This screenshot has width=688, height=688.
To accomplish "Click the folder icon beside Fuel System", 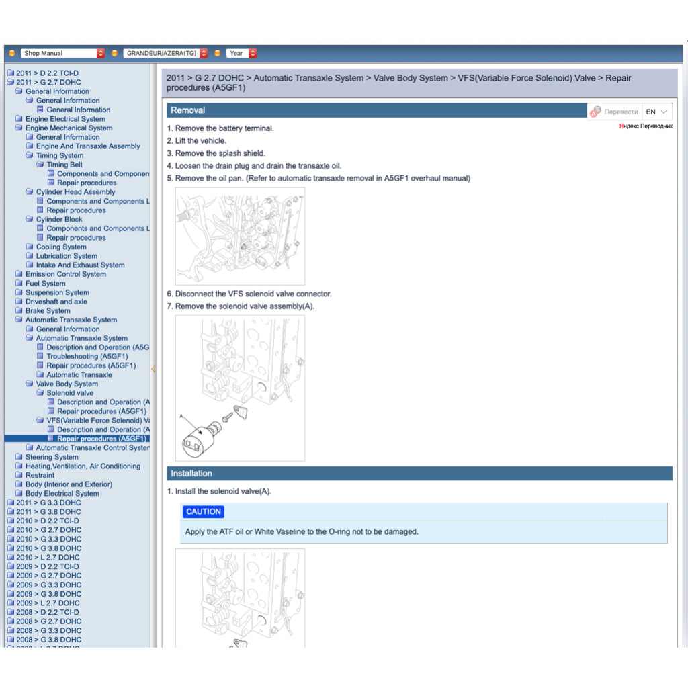I will (x=19, y=284).
